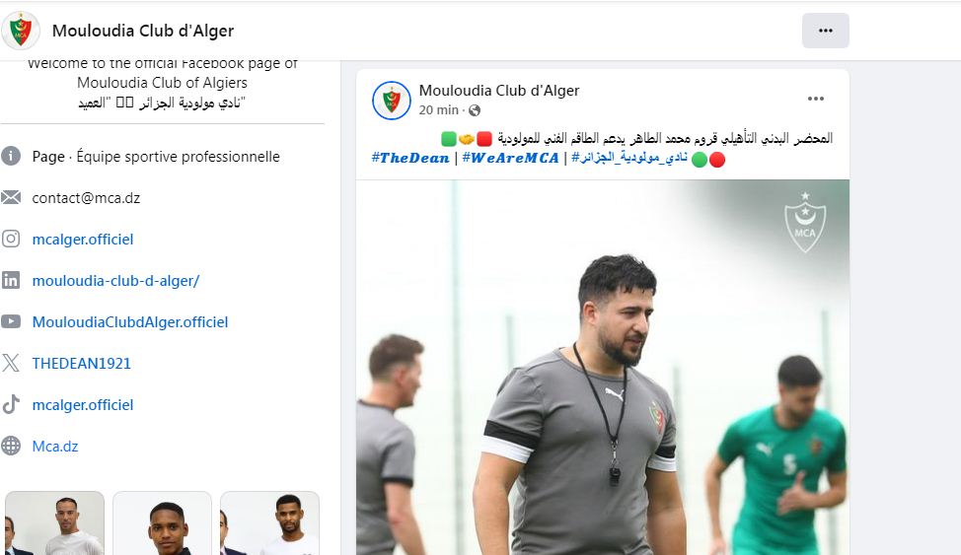Click the YouTube icon in the sidebar
961x555 pixels.
coord(11,321)
